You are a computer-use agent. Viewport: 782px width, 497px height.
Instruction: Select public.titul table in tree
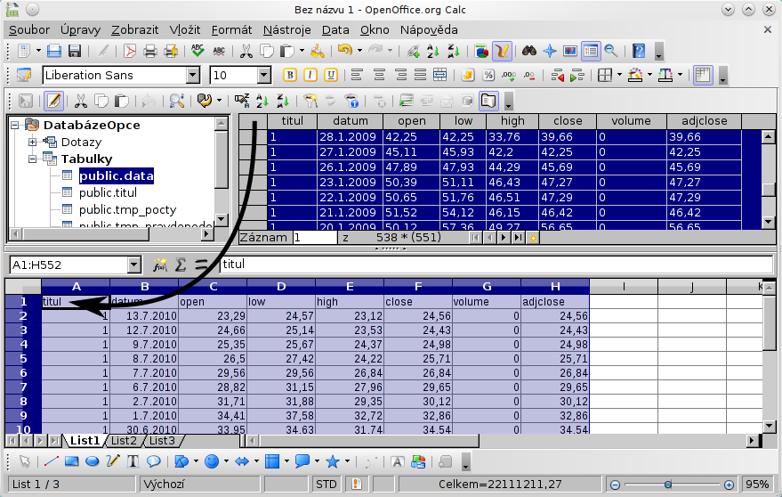(109, 192)
